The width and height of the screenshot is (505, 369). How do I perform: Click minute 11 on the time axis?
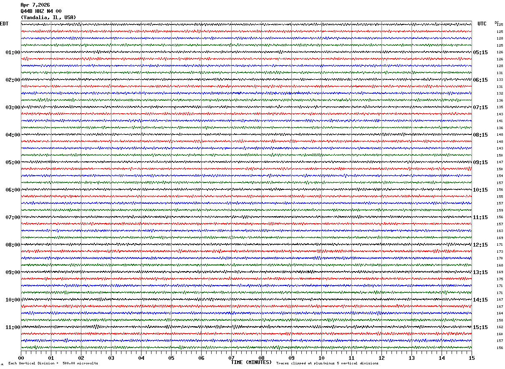[351, 358]
